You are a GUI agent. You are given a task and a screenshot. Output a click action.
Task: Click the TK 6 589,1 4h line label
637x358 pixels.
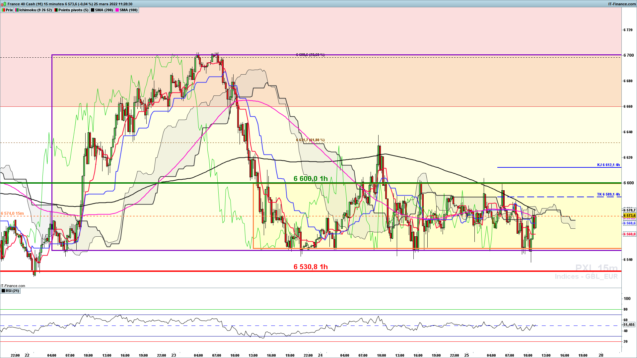608,194
